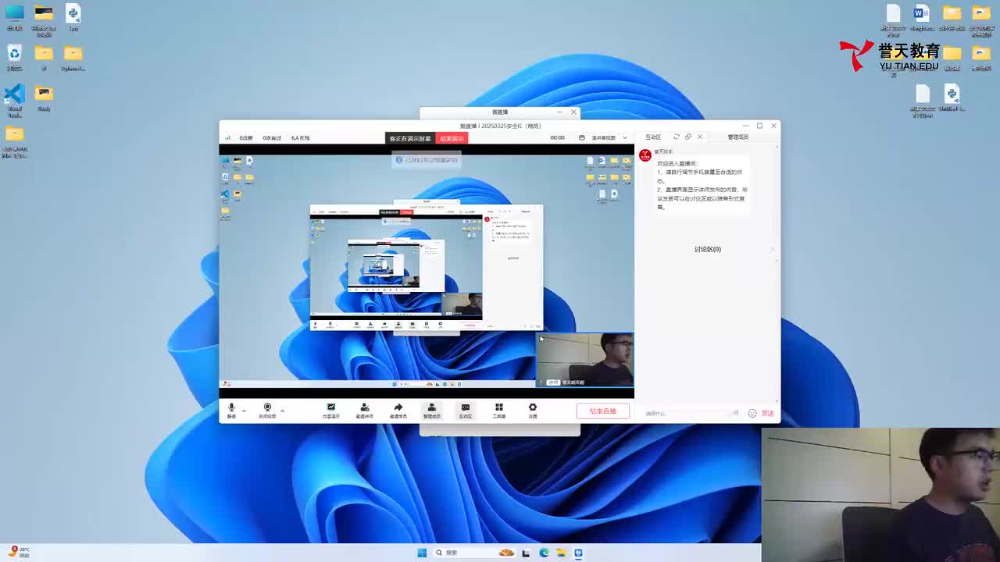Image resolution: width=1000 pixels, height=562 pixels.
Task: Launch Visual Studio Code from desktop
Action: 14,100
